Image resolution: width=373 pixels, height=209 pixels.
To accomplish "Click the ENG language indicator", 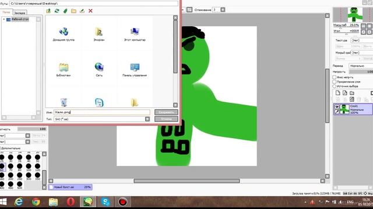I will click(x=350, y=202).
